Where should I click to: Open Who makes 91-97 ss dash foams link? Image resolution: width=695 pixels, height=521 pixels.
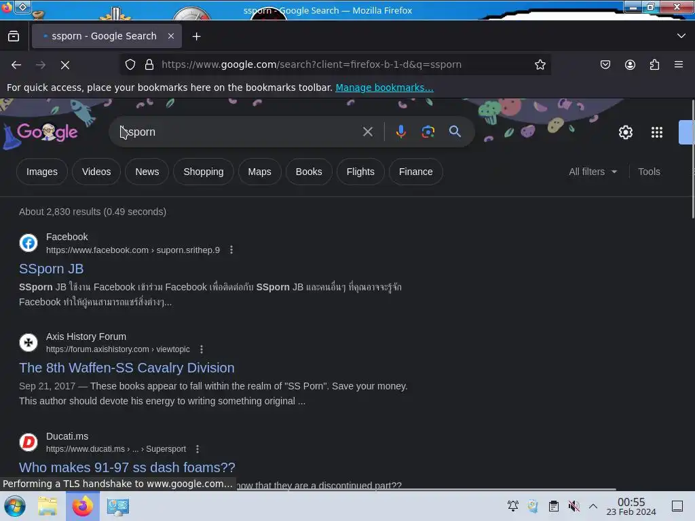pos(127,467)
